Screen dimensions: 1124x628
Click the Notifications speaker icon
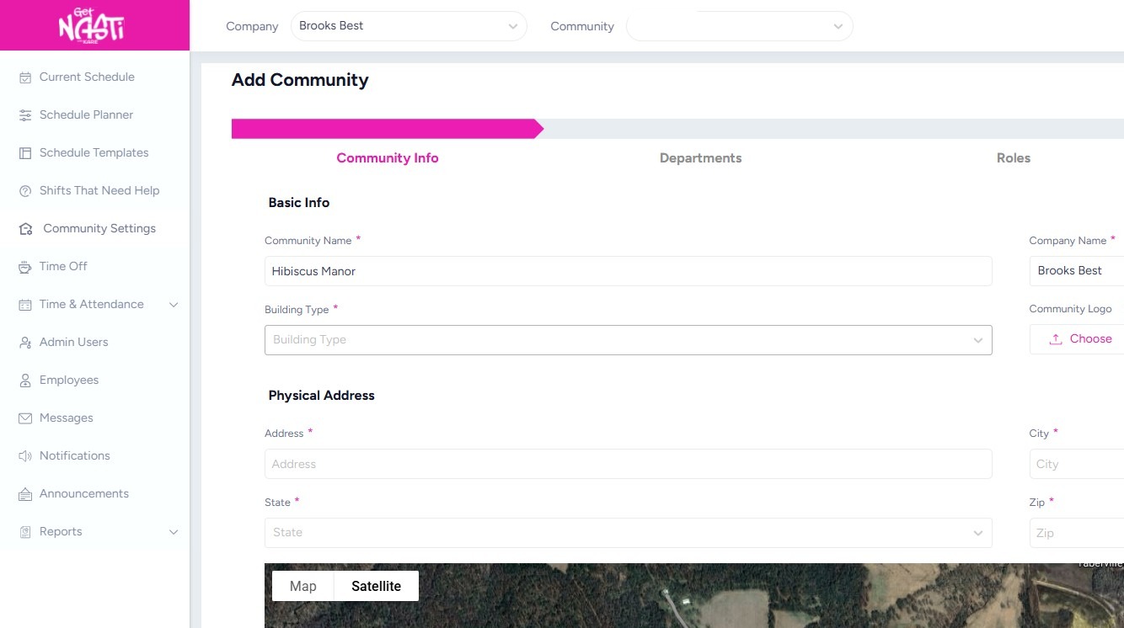click(25, 456)
